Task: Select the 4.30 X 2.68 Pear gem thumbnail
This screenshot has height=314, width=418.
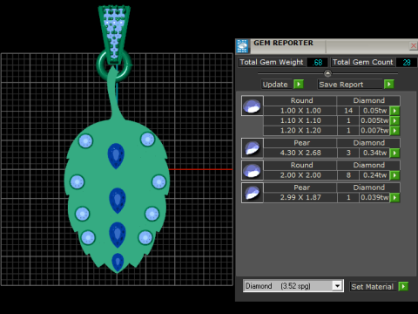Action: (x=252, y=148)
